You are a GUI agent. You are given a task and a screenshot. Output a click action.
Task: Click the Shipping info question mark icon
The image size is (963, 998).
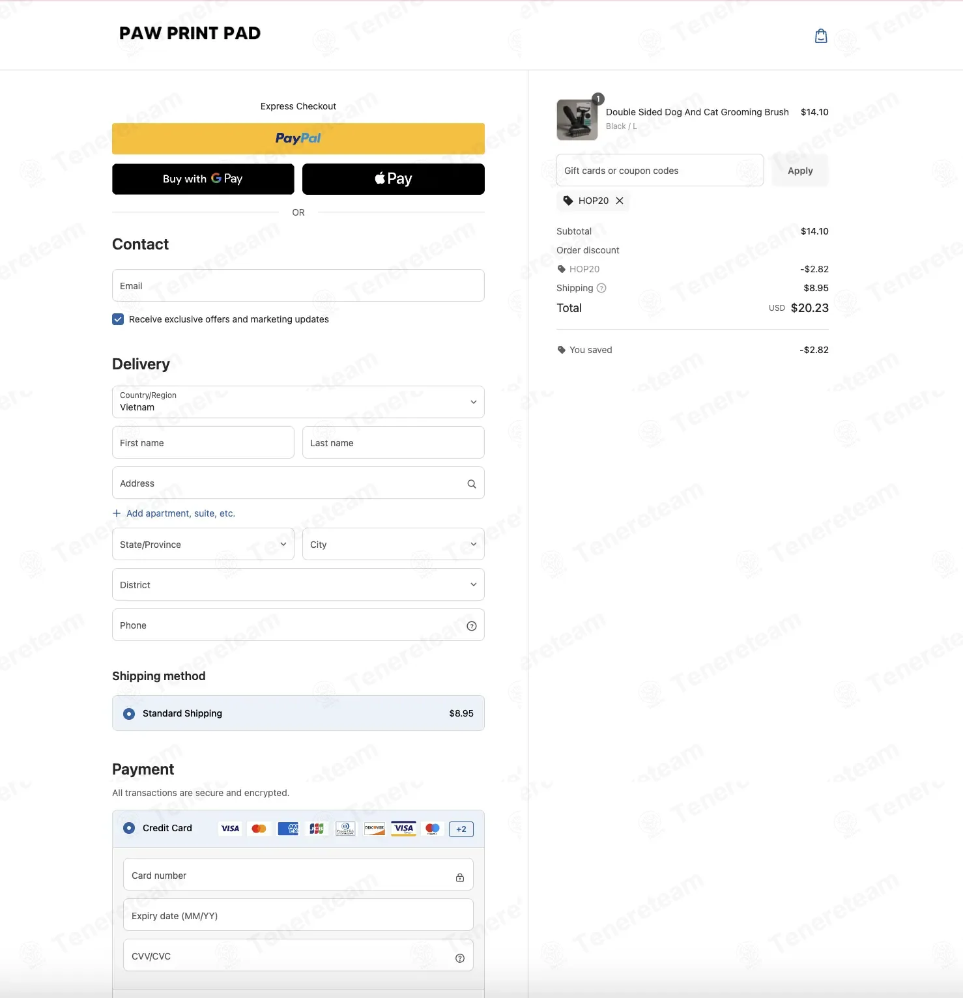(x=601, y=288)
